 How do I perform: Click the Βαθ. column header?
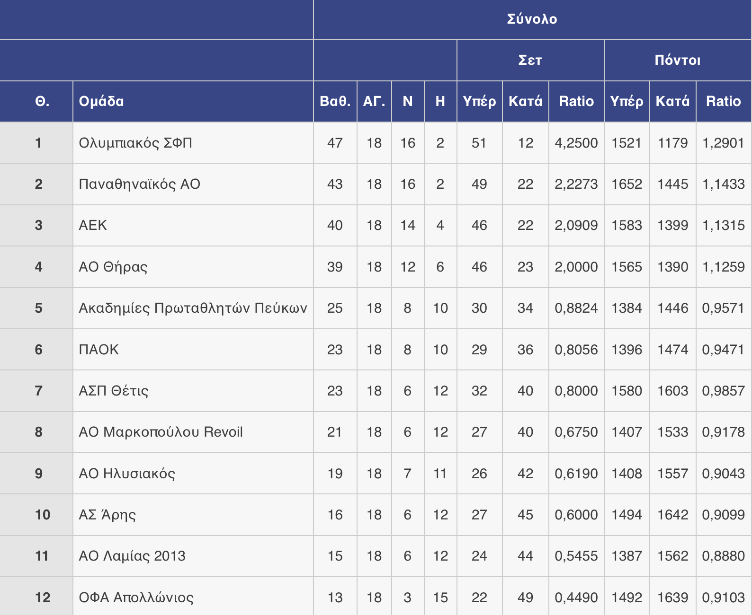click(x=335, y=101)
